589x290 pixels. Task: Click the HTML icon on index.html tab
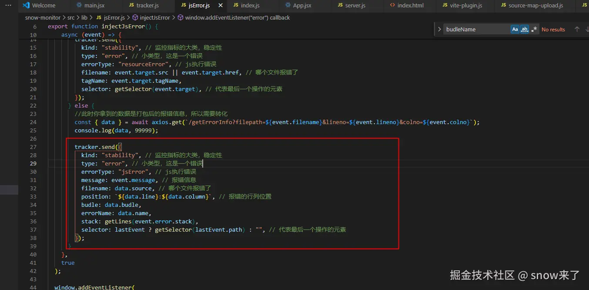click(x=393, y=5)
